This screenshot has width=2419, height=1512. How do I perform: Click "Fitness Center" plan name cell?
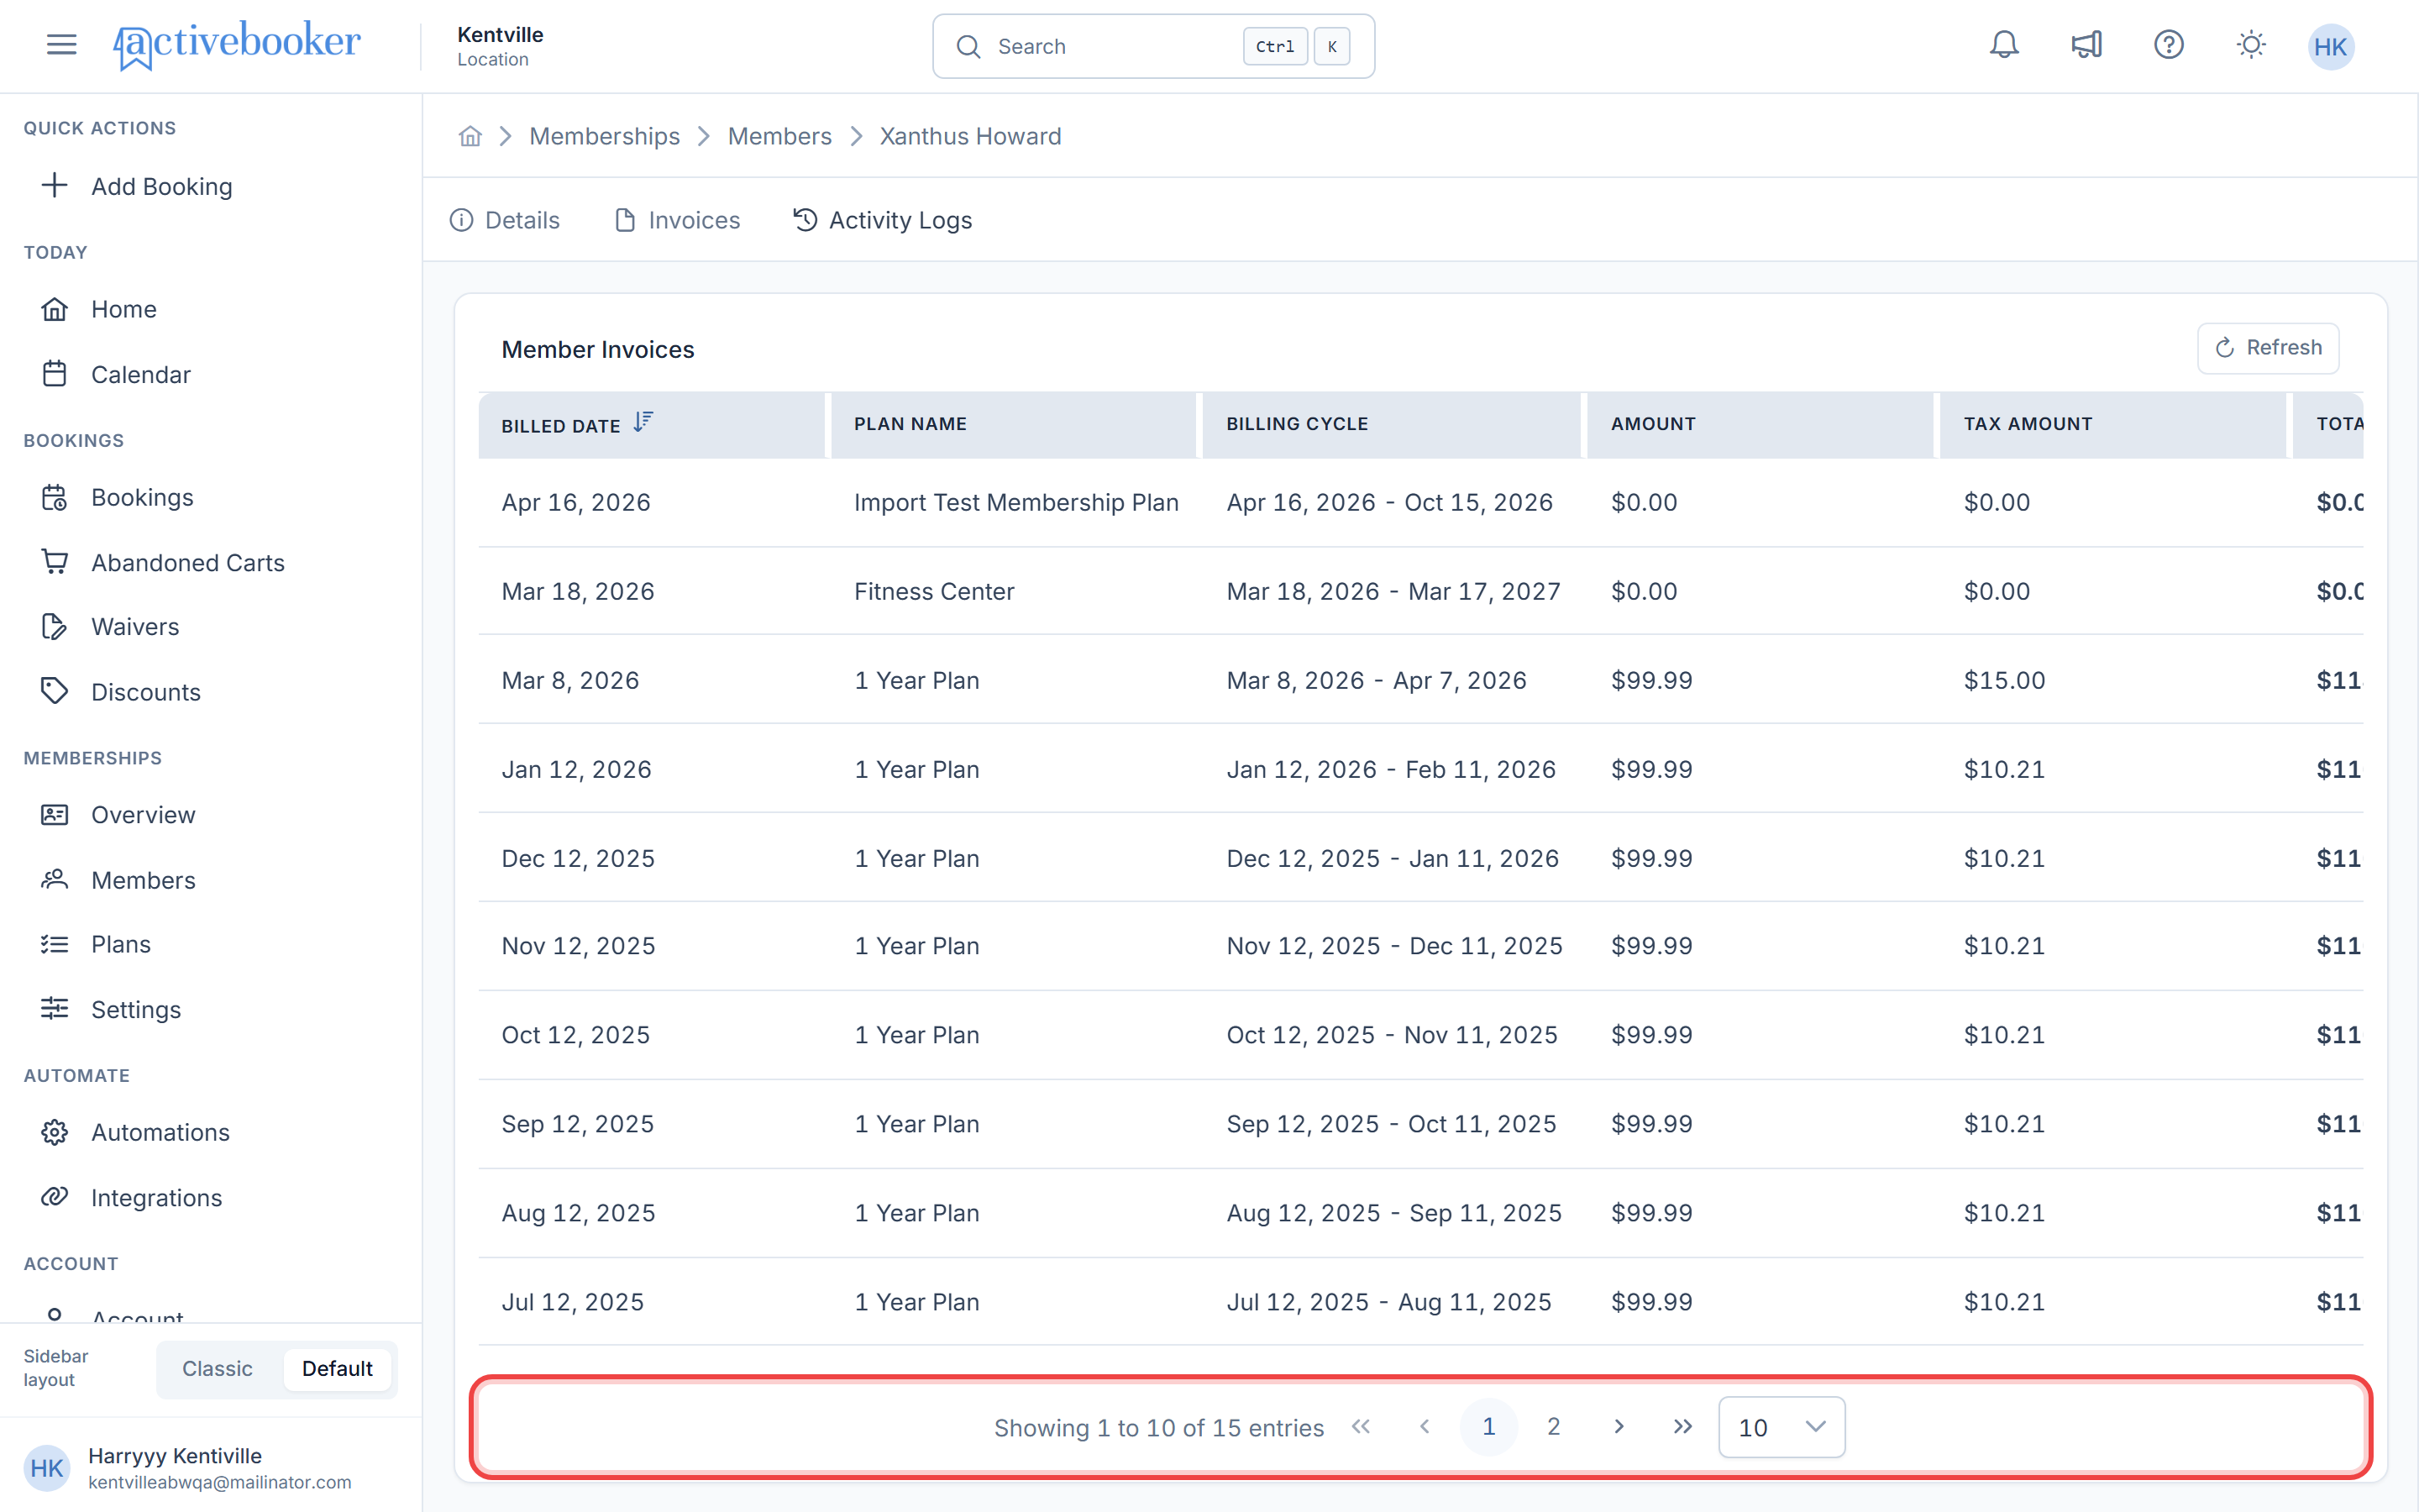[x=934, y=591]
